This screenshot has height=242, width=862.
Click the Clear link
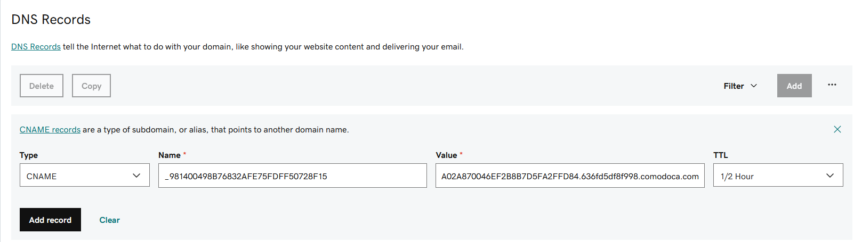(x=109, y=220)
